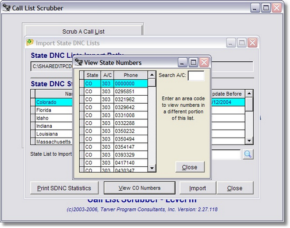Click Close button in Import State DNC Lists
The image size is (290, 228).
(x=235, y=188)
